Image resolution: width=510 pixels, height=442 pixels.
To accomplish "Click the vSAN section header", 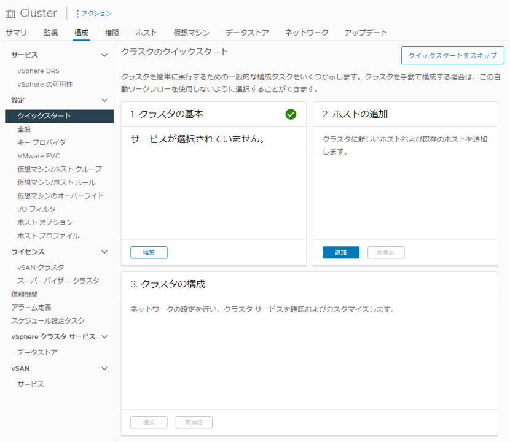I will click(20, 368).
